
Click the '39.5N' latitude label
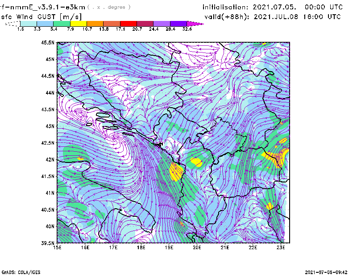click(x=48, y=243)
